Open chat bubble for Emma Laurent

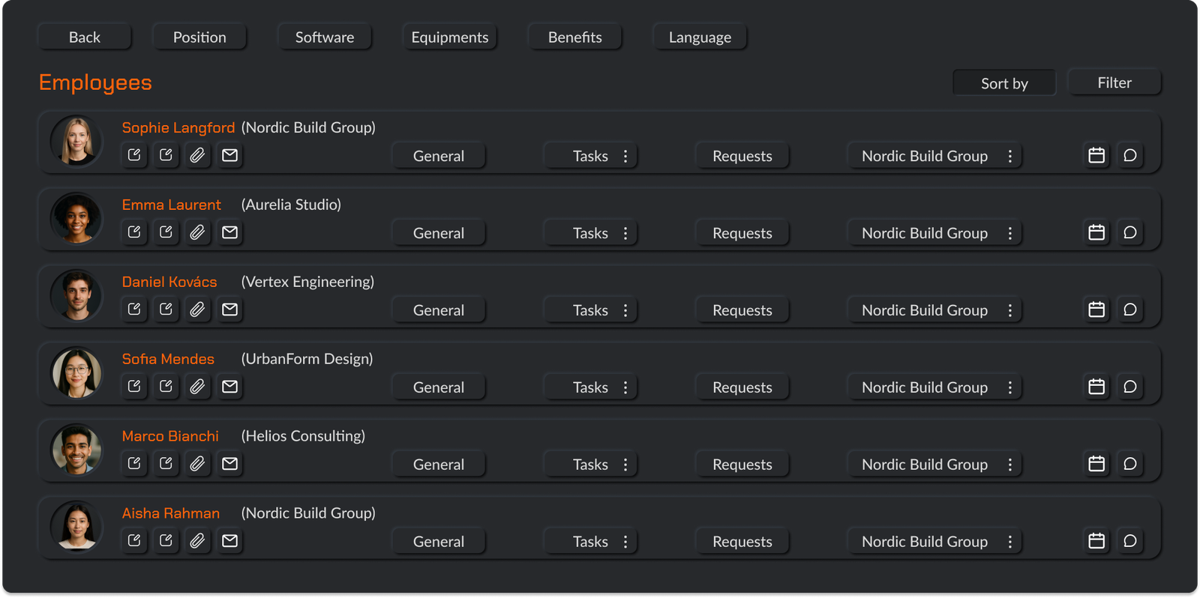(x=1130, y=232)
